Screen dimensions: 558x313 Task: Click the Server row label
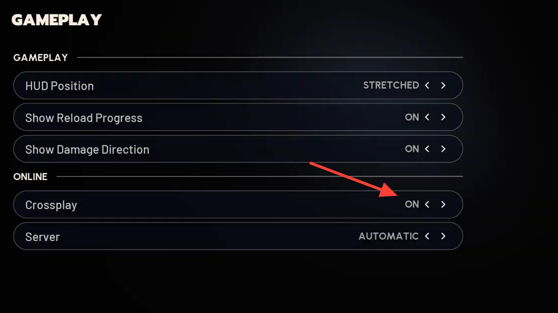point(43,237)
